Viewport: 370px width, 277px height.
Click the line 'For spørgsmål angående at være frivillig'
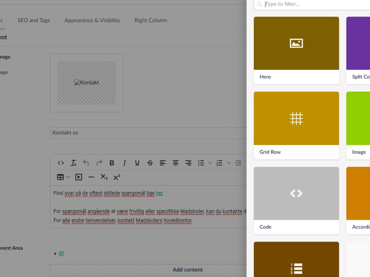pos(150,211)
